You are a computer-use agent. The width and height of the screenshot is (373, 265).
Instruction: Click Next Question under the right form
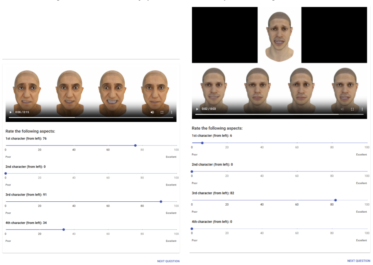coord(358,261)
